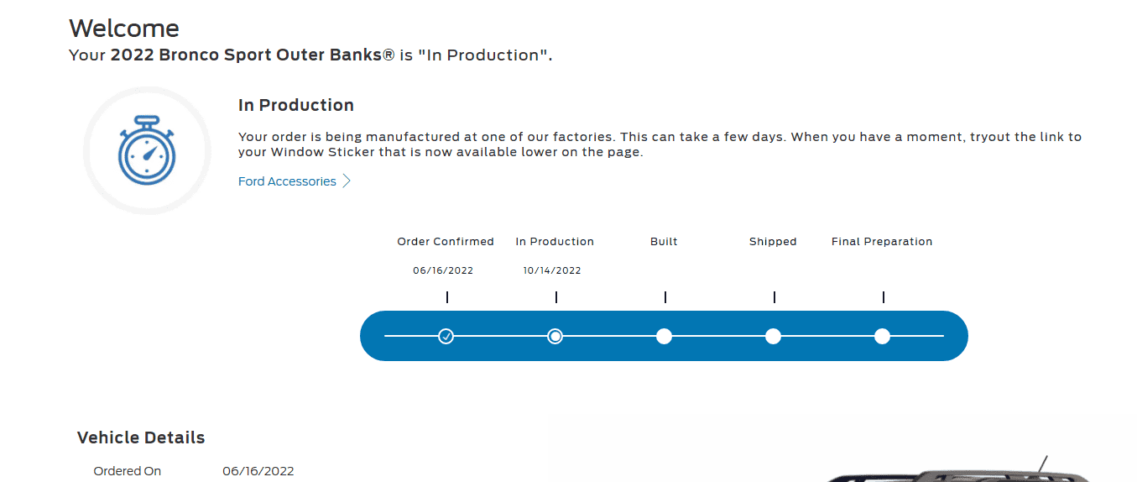1137x482 pixels.
Task: Click the 06/16/2022 date under Order Confirmed
Action: point(443,270)
